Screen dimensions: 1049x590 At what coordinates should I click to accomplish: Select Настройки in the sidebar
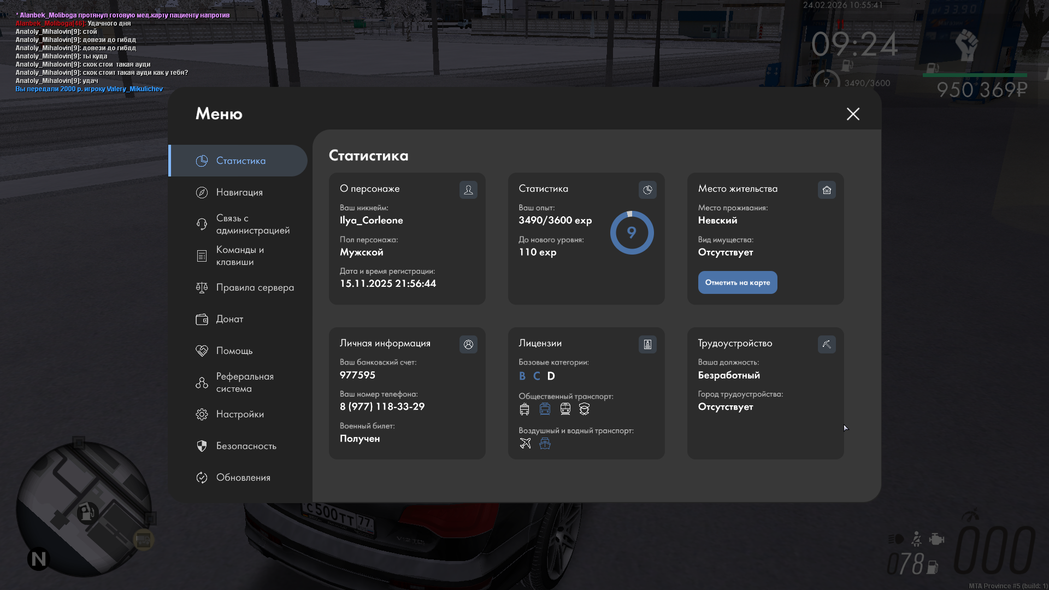(x=240, y=414)
